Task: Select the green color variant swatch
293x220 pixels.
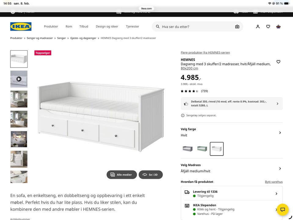Action: click(202, 149)
